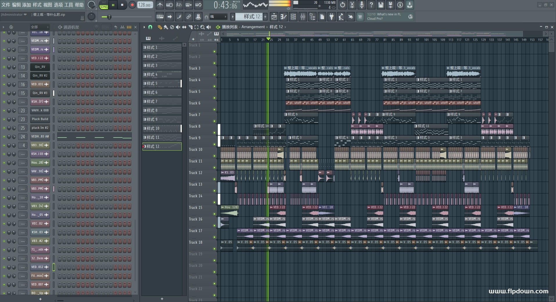Click the save project floppy icon
Viewport: 556px width, 302px height.
point(381,5)
